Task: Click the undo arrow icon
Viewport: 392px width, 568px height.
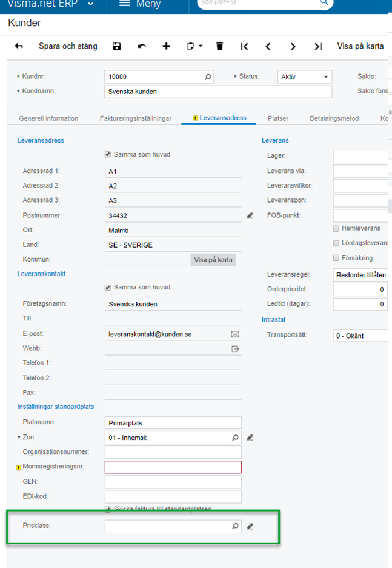Action: [x=142, y=46]
